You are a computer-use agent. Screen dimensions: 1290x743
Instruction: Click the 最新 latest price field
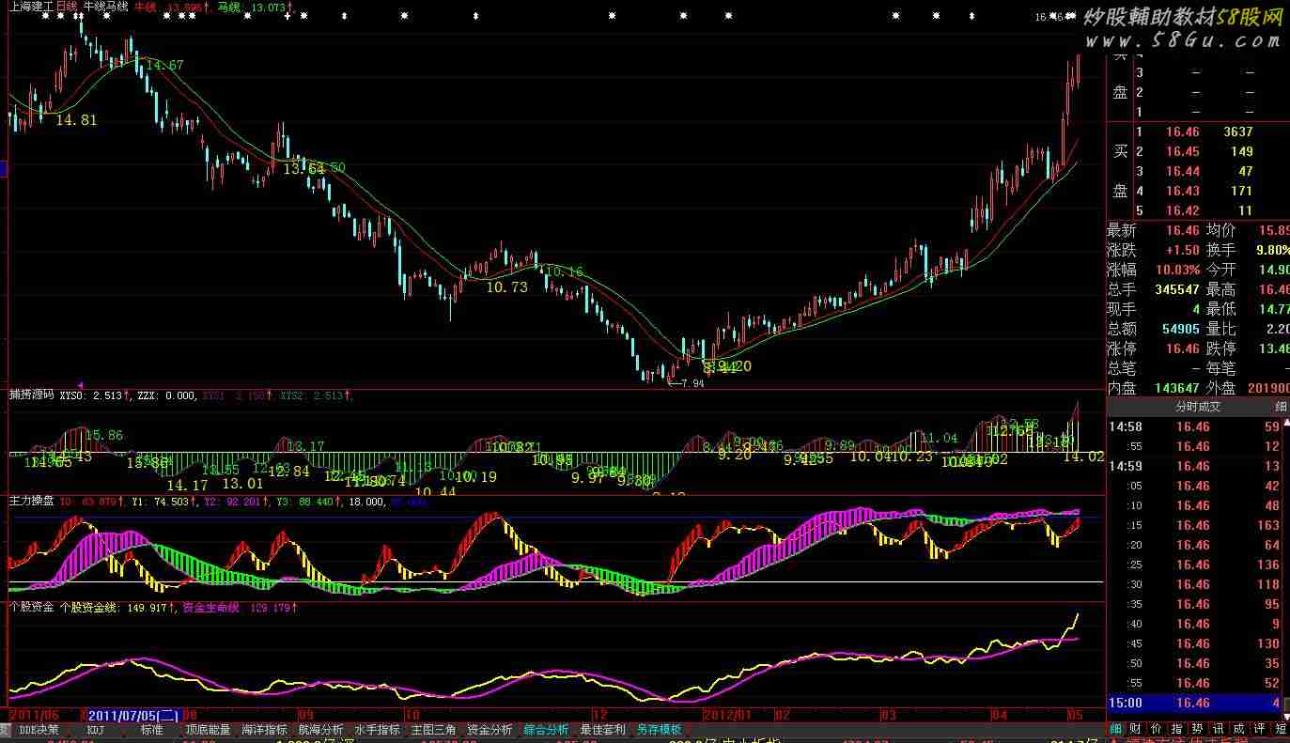coord(1154,230)
